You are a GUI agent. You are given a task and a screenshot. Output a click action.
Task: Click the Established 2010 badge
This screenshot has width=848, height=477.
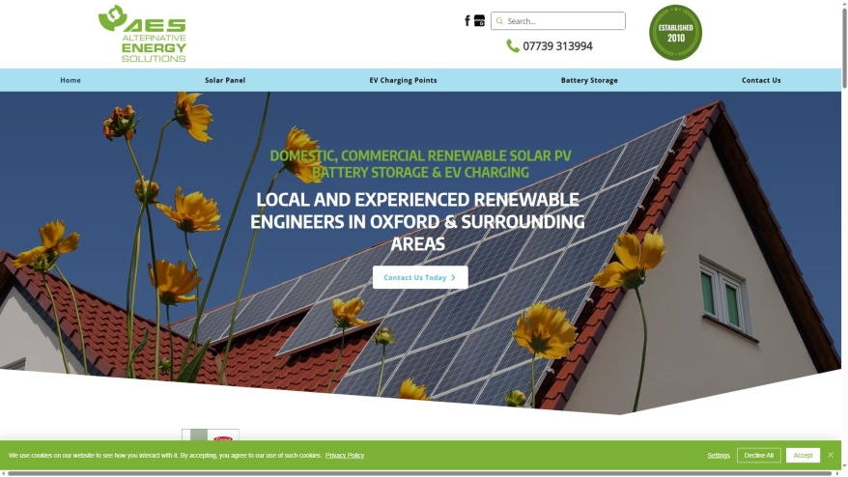point(675,33)
